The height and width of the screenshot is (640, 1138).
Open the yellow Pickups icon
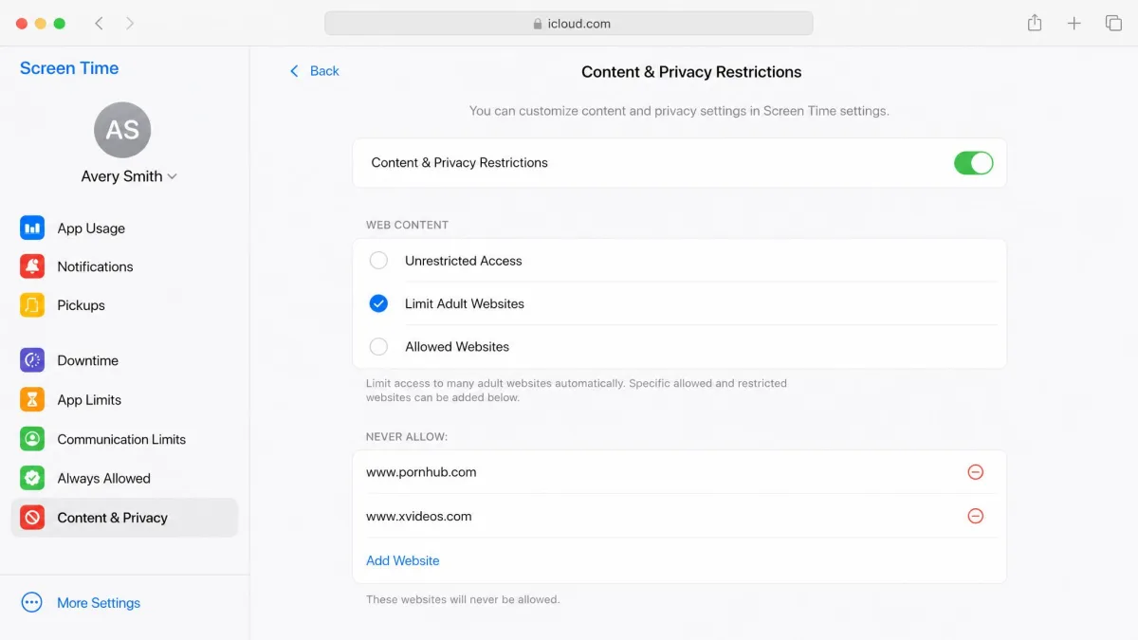pos(32,305)
